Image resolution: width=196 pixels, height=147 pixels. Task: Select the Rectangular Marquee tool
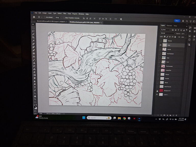point(33,28)
